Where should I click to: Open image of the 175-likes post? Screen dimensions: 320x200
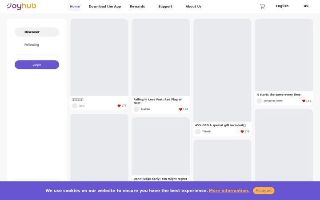[99, 57]
